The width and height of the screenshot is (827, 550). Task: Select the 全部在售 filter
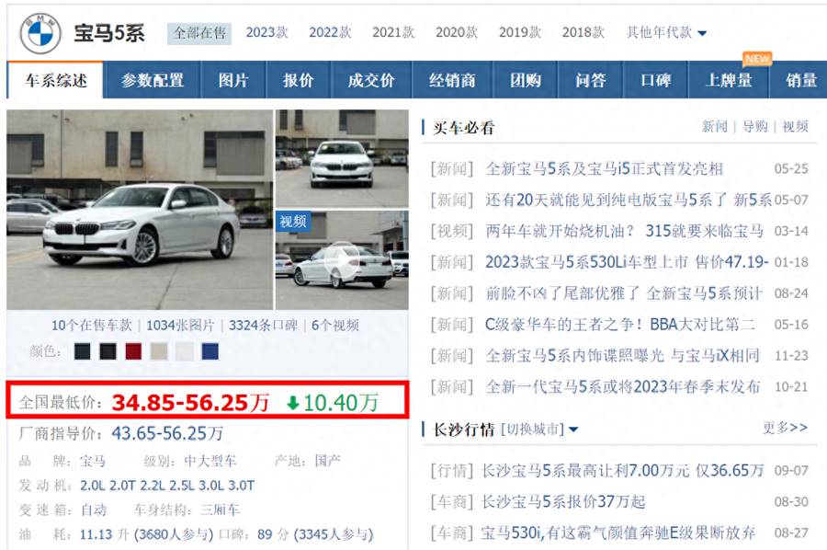click(x=199, y=33)
